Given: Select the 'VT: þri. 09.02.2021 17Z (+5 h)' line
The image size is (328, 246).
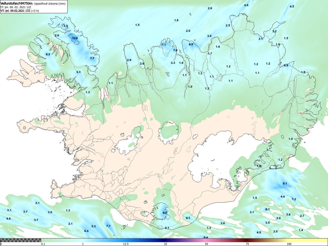Looking at the screenshot, I should pos(20,11).
